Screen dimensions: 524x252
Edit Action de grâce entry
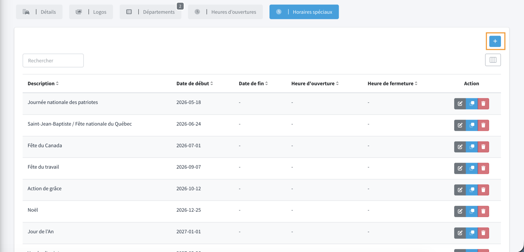tap(460, 190)
